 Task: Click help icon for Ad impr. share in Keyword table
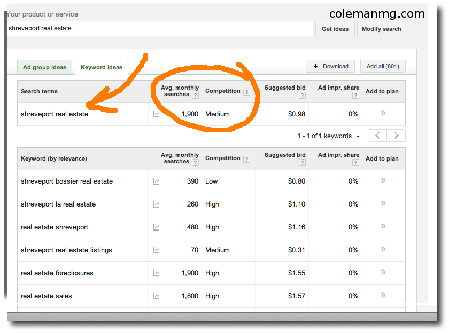[355, 162]
